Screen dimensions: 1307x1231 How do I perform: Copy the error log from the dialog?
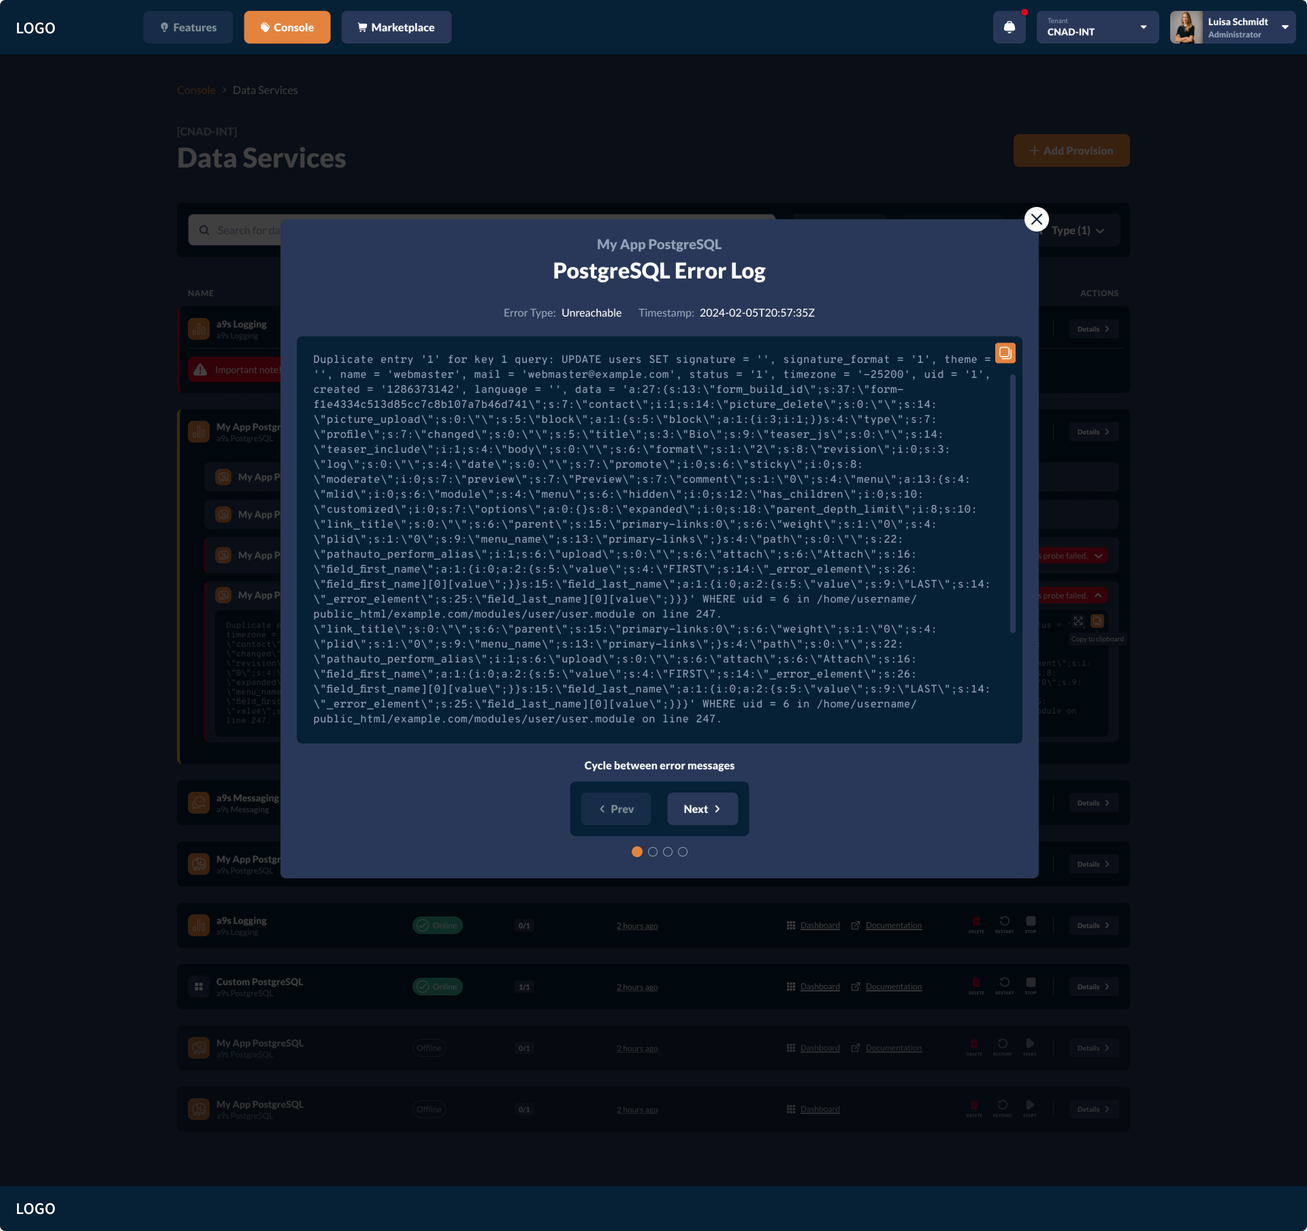click(1004, 353)
